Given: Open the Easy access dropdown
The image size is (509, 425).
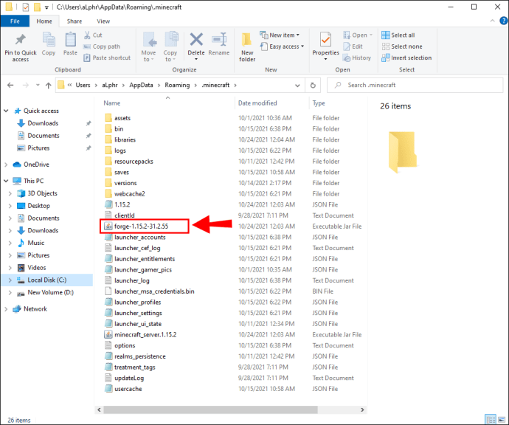Looking at the screenshot, I should click(282, 46).
